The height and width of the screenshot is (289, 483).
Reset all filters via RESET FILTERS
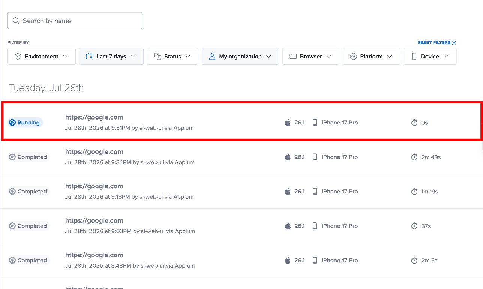tap(437, 43)
